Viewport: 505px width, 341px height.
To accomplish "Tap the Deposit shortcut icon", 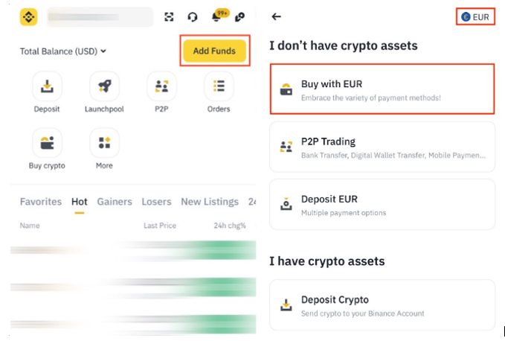I will [x=47, y=87].
